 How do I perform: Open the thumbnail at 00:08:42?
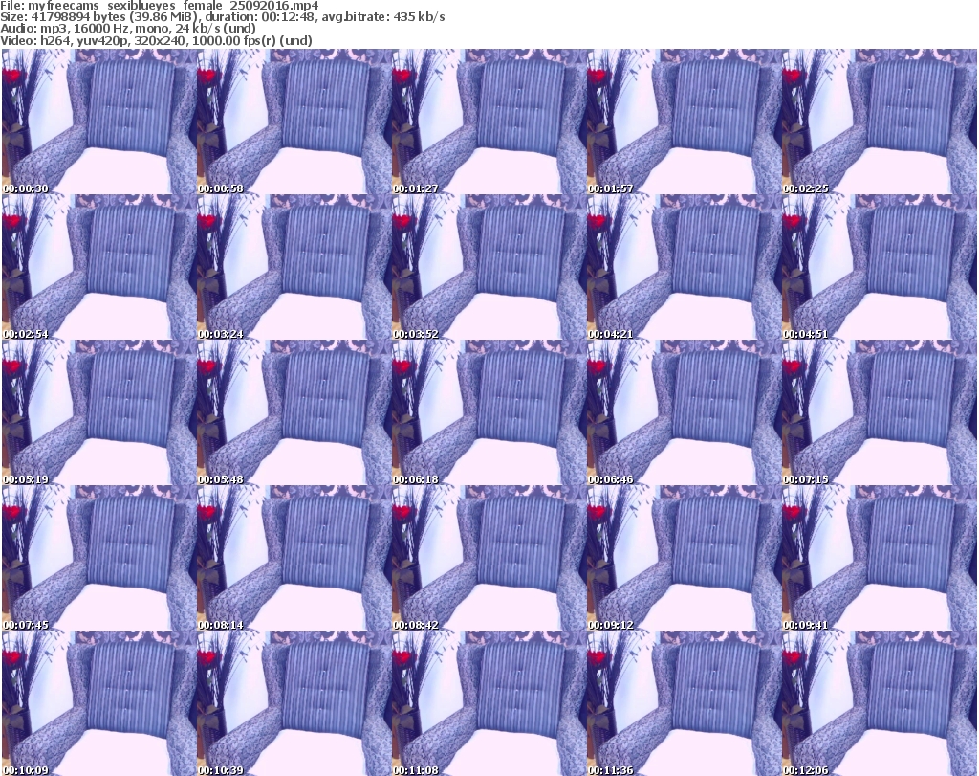pos(489,558)
